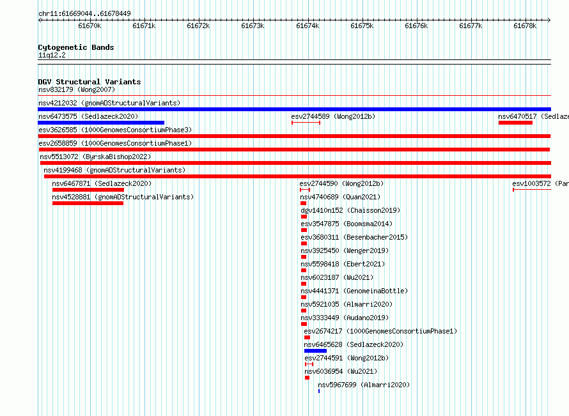Select the nsv4199468 red bar
The width and height of the screenshot is (569, 416).
pyautogui.click(x=297, y=176)
